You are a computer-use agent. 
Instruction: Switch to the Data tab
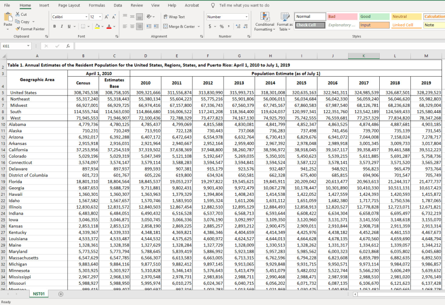click(x=118, y=5)
